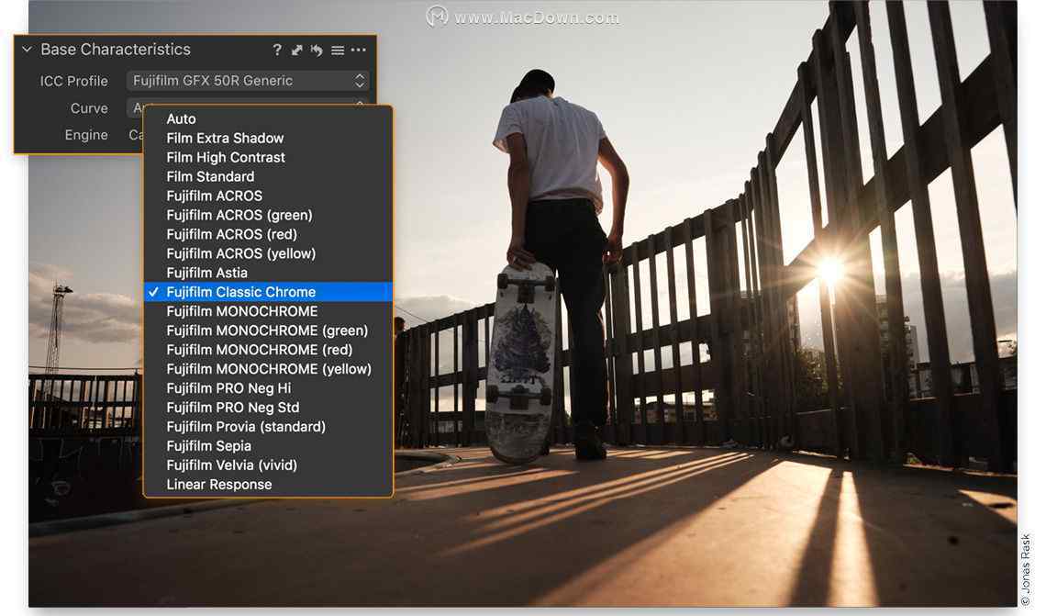
Task: Collapse the Base Characteristics panel chevron
Action: [28, 50]
